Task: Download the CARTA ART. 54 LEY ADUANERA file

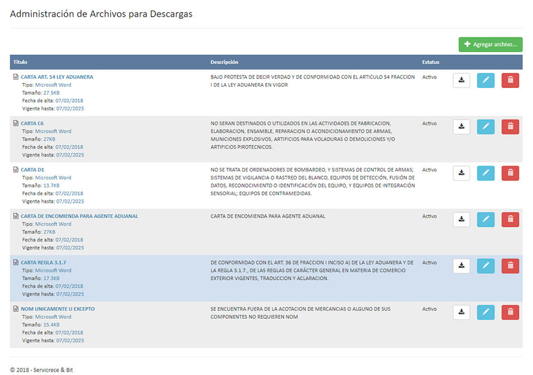Action: 461,80
